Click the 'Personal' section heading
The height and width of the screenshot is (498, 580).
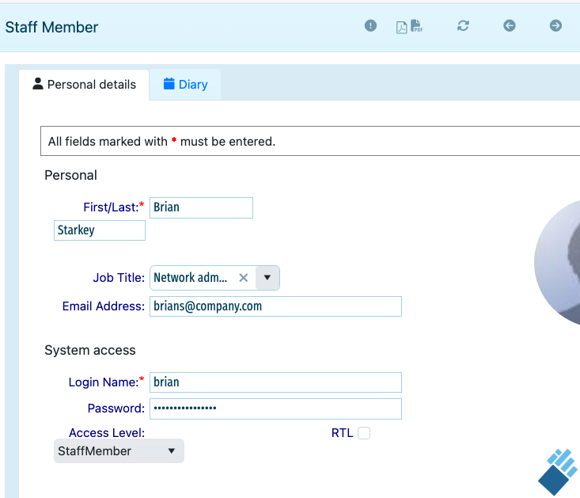[70, 175]
